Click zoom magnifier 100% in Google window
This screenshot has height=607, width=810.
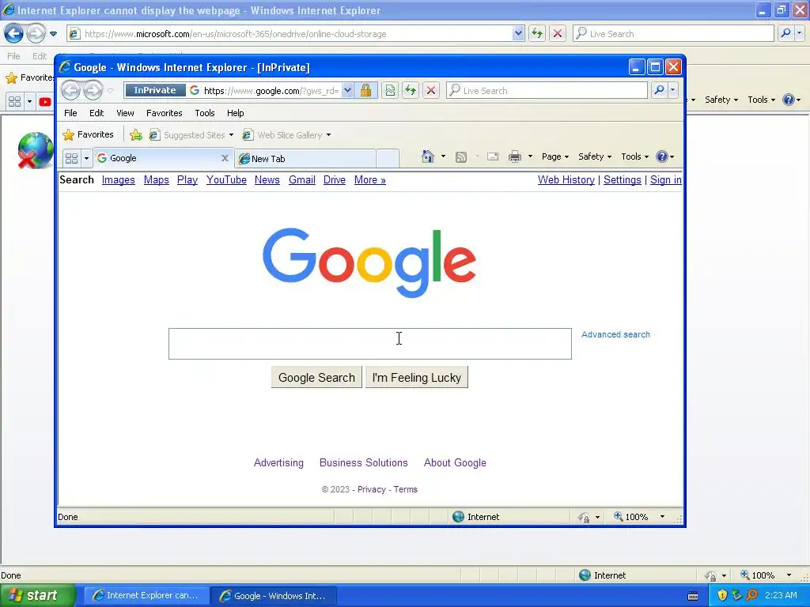pyautogui.click(x=630, y=517)
